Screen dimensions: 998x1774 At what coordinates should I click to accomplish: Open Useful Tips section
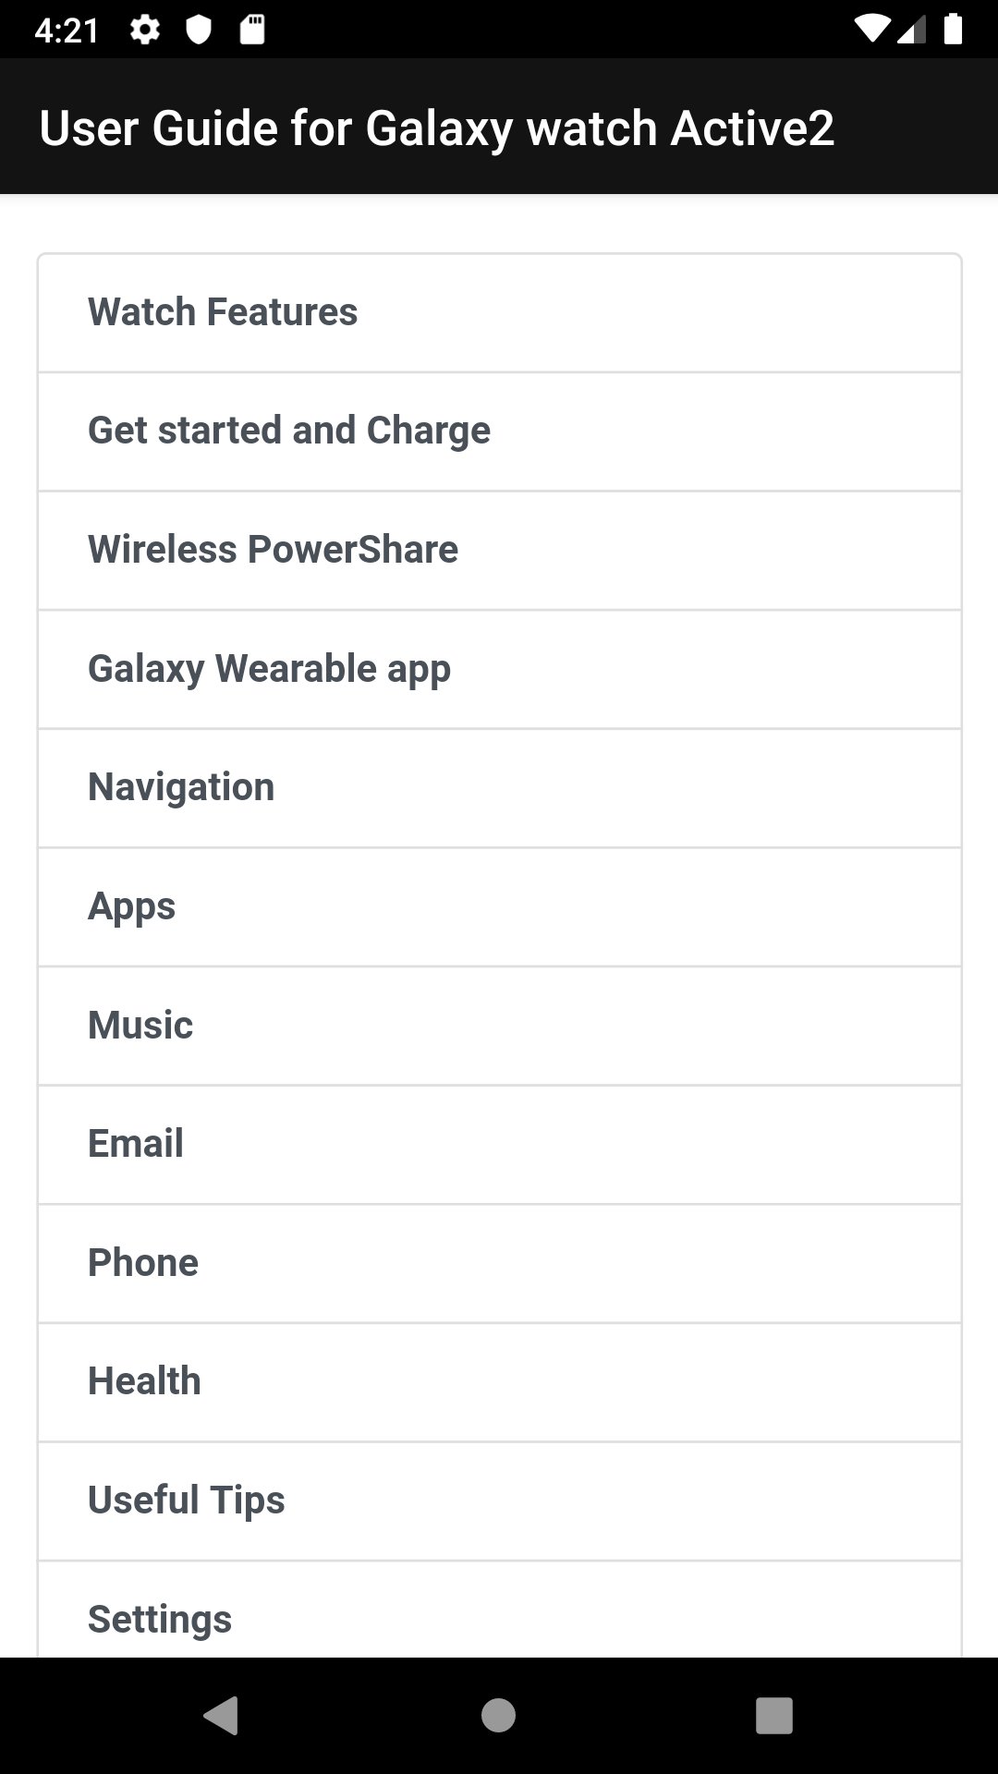coord(499,1501)
